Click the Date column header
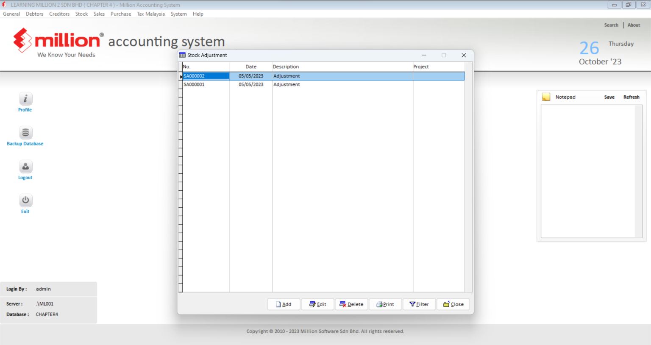651x345 pixels. point(251,67)
